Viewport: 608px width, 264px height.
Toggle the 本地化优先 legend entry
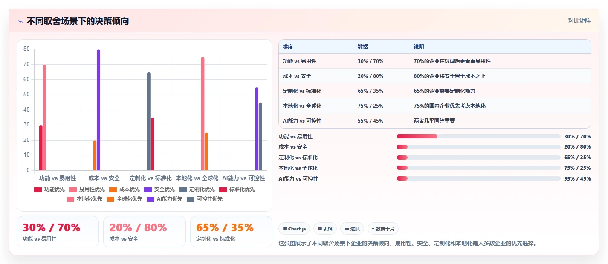point(84,199)
